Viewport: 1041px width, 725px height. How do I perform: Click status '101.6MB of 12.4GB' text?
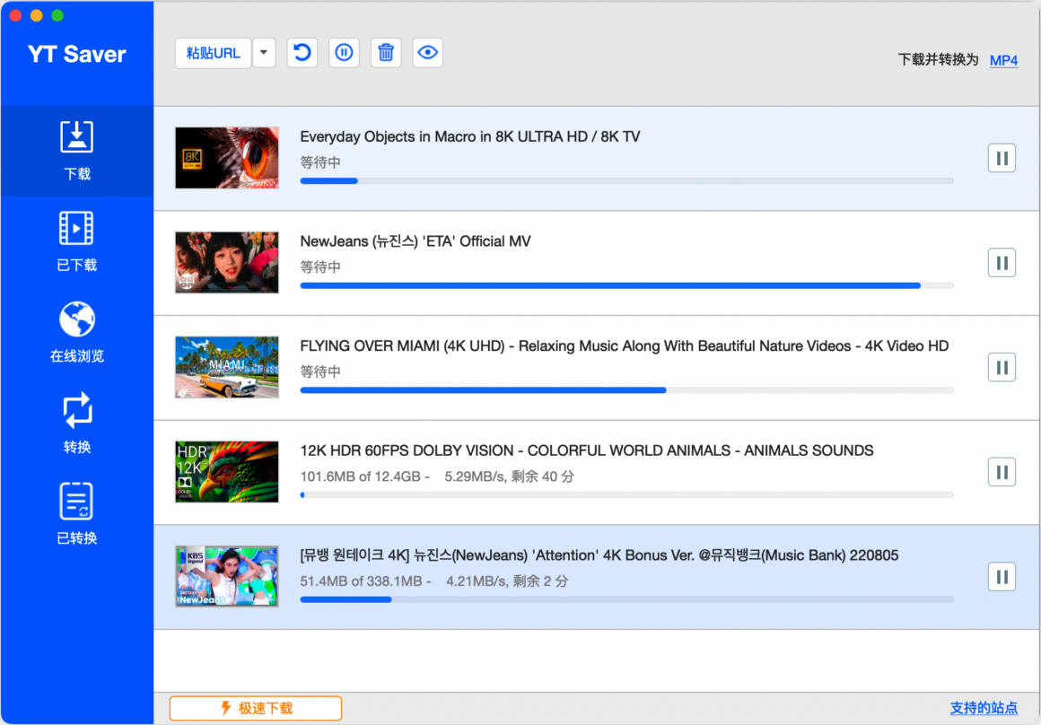(x=361, y=476)
